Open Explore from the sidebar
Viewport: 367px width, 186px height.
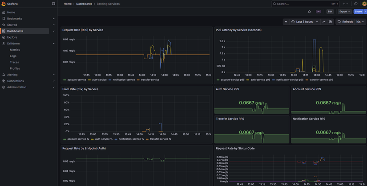pos(12,37)
